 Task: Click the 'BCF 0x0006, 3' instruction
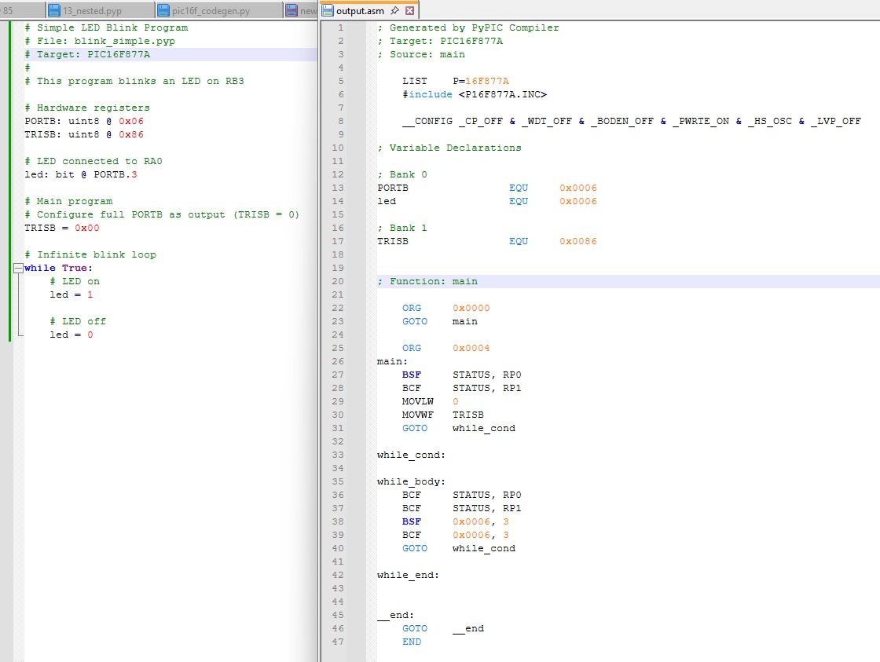tap(455, 536)
